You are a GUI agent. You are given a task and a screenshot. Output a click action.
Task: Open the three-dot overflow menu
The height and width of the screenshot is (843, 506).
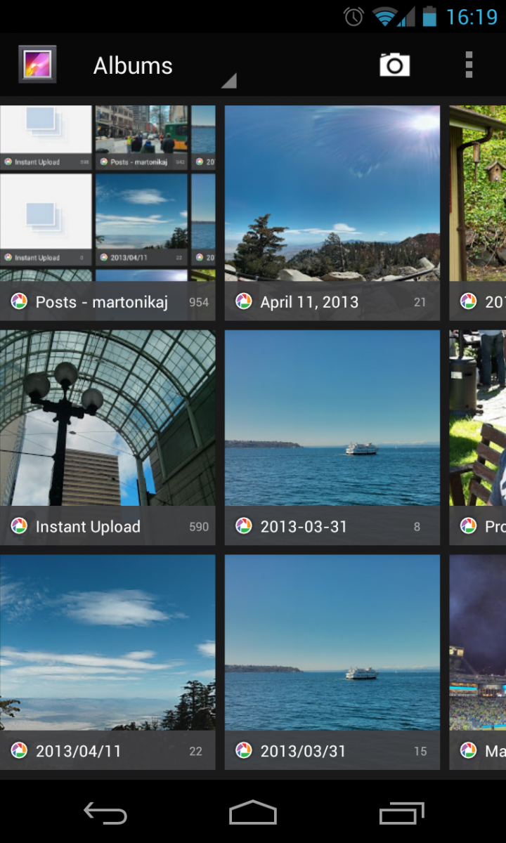tap(469, 65)
